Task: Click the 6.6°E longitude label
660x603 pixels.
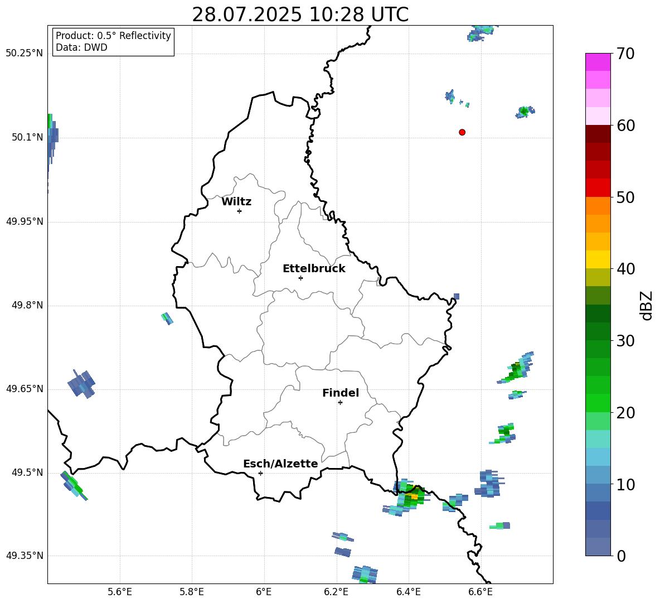Action: click(481, 592)
